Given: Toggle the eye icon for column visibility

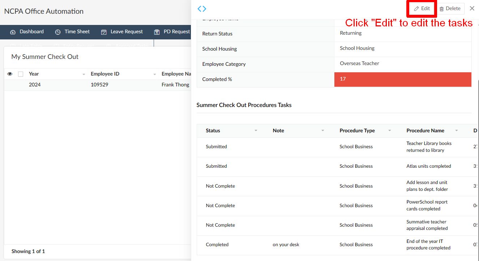Looking at the screenshot, I should 10,74.
